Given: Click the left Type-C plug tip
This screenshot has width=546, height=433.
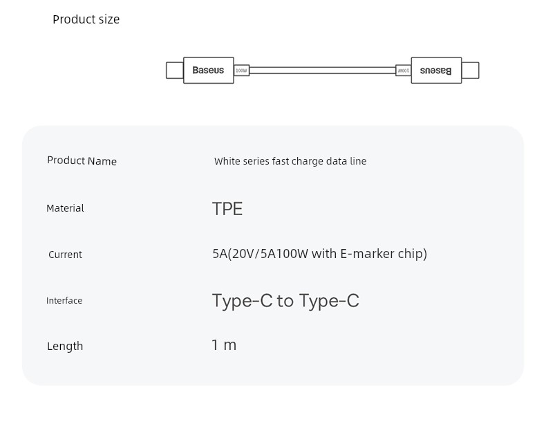Looking at the screenshot, I should tap(174, 71).
